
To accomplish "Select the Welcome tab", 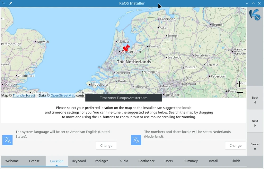I will [x=12, y=161].
